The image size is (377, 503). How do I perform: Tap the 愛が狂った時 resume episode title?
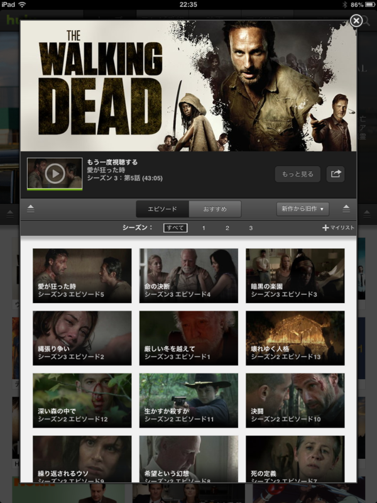(106, 170)
